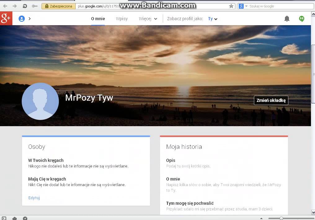Open notifications bell
Image resolution: width=315 pixels, height=220 pixels.
pos(287,19)
